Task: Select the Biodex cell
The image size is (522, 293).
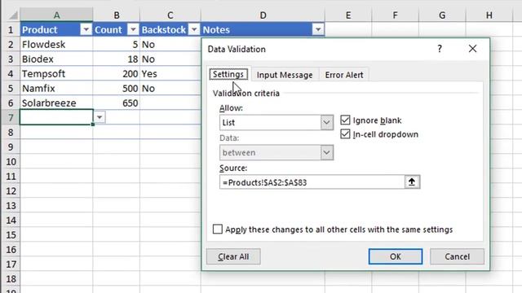Action: [x=56, y=59]
